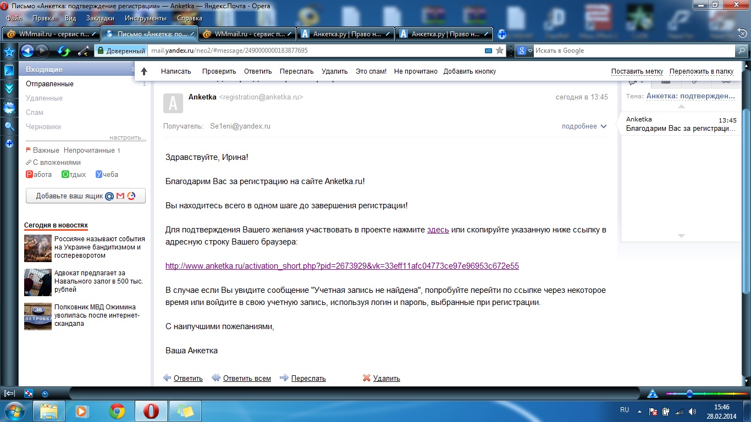Go forward with Opera's forward arrow
Viewport: 751px width, 422px height.
(42, 51)
